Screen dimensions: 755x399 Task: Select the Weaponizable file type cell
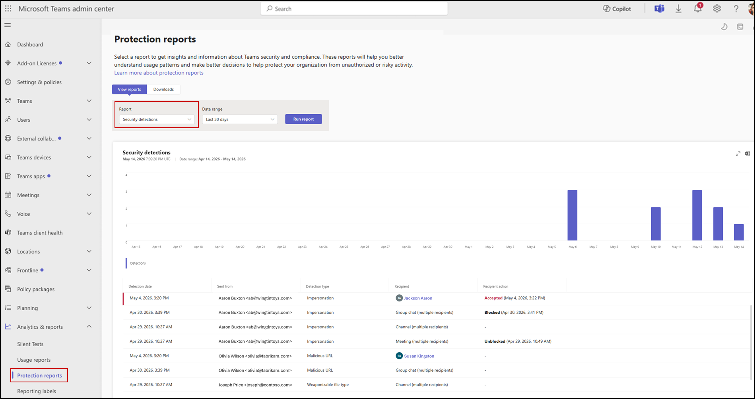pyautogui.click(x=328, y=385)
